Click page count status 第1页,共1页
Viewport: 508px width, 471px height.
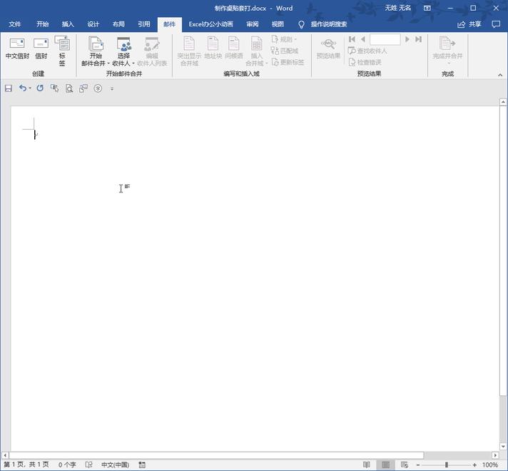coord(26,465)
